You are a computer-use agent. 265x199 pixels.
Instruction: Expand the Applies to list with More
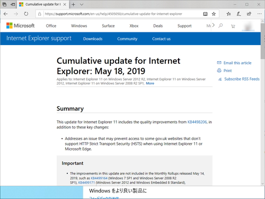click(x=150, y=83)
